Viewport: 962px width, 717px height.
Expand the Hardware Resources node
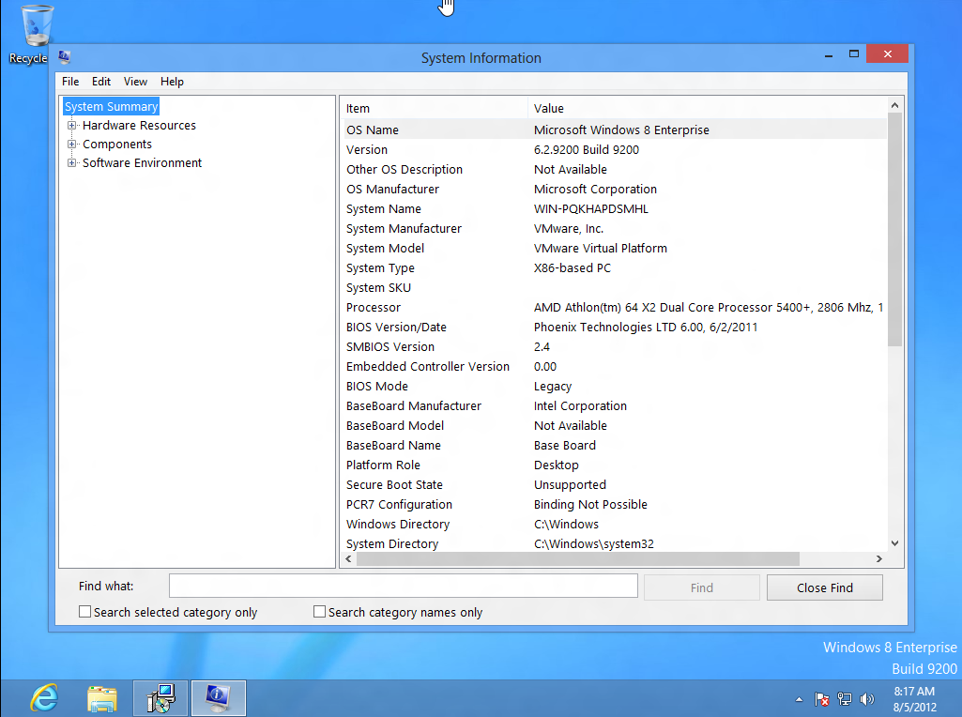(x=71, y=125)
